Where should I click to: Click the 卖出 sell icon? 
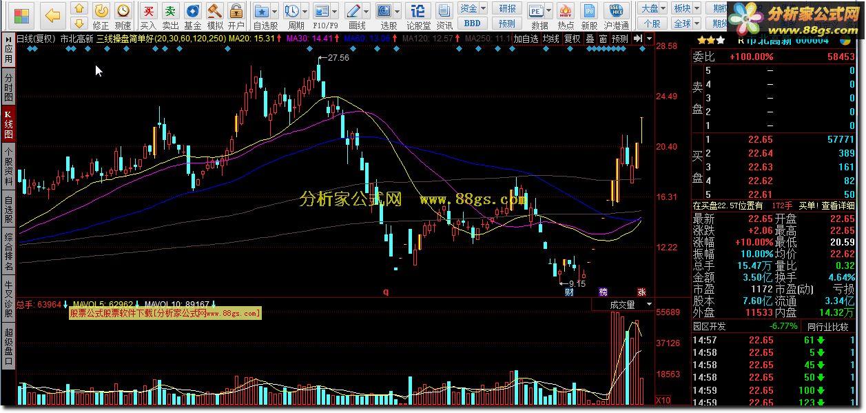pos(170,16)
